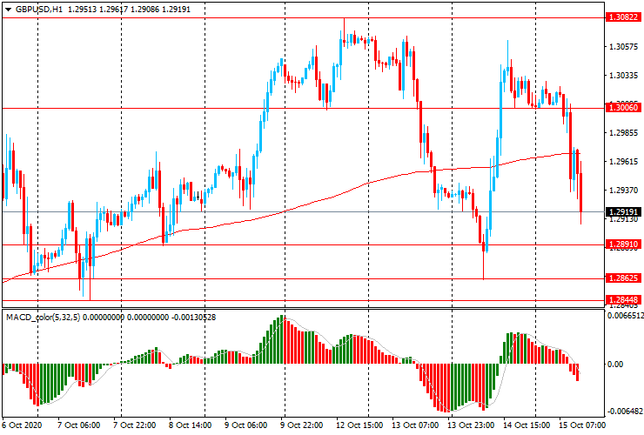Select the MACD zero level 0.00 label
The width and height of the screenshot is (644, 435).
click(x=614, y=365)
